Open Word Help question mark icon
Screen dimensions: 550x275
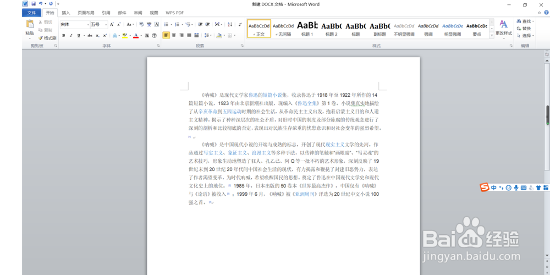tap(546, 12)
